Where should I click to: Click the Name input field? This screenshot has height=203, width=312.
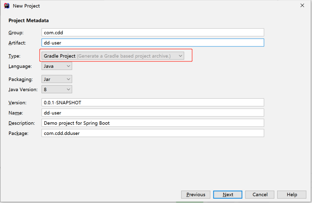(153, 113)
